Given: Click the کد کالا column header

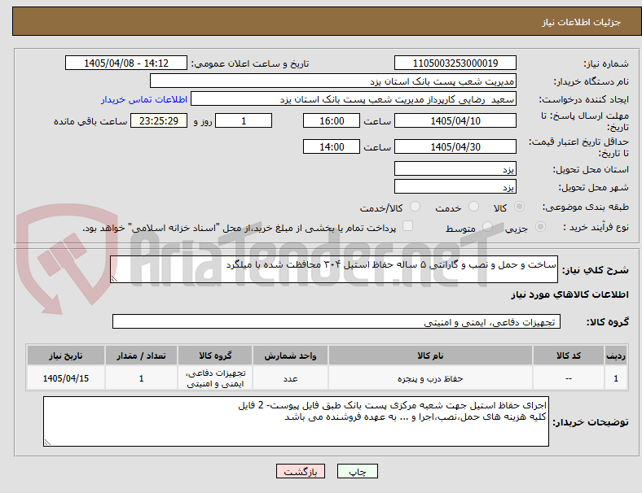Looking at the screenshot, I should [x=569, y=356].
